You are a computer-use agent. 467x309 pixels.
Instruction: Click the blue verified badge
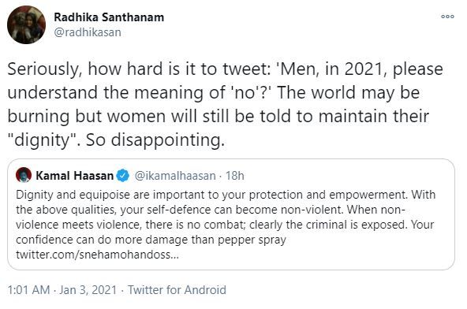(123, 176)
